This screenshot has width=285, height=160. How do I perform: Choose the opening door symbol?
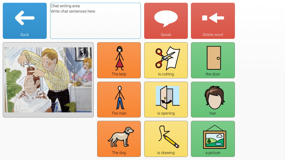pos(167,97)
